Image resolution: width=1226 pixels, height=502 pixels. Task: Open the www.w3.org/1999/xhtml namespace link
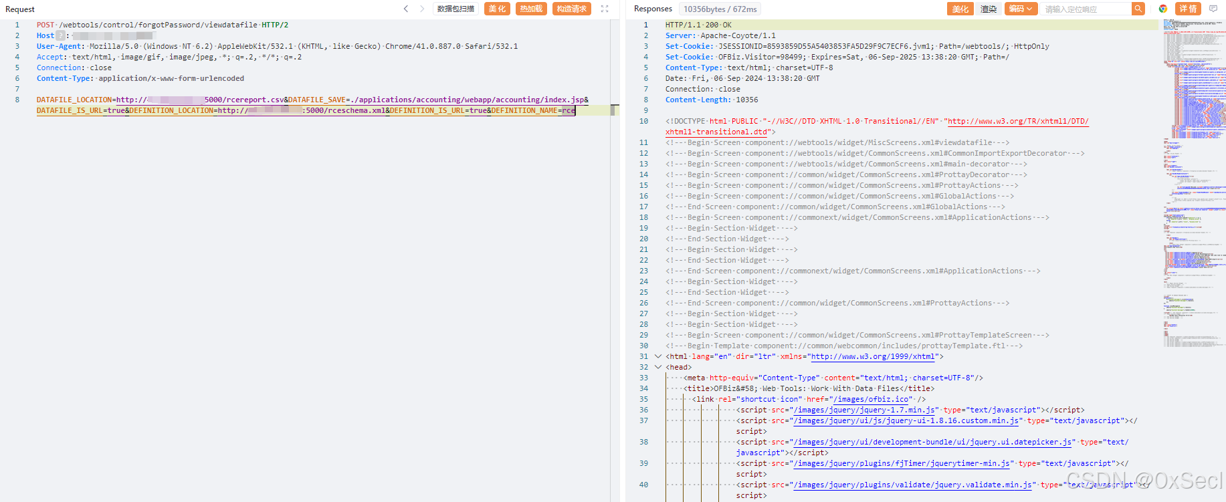(x=873, y=356)
